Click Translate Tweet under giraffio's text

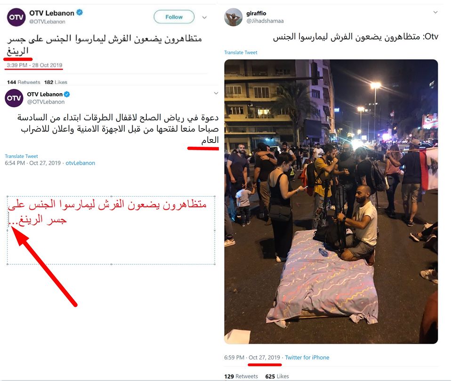coord(241,52)
